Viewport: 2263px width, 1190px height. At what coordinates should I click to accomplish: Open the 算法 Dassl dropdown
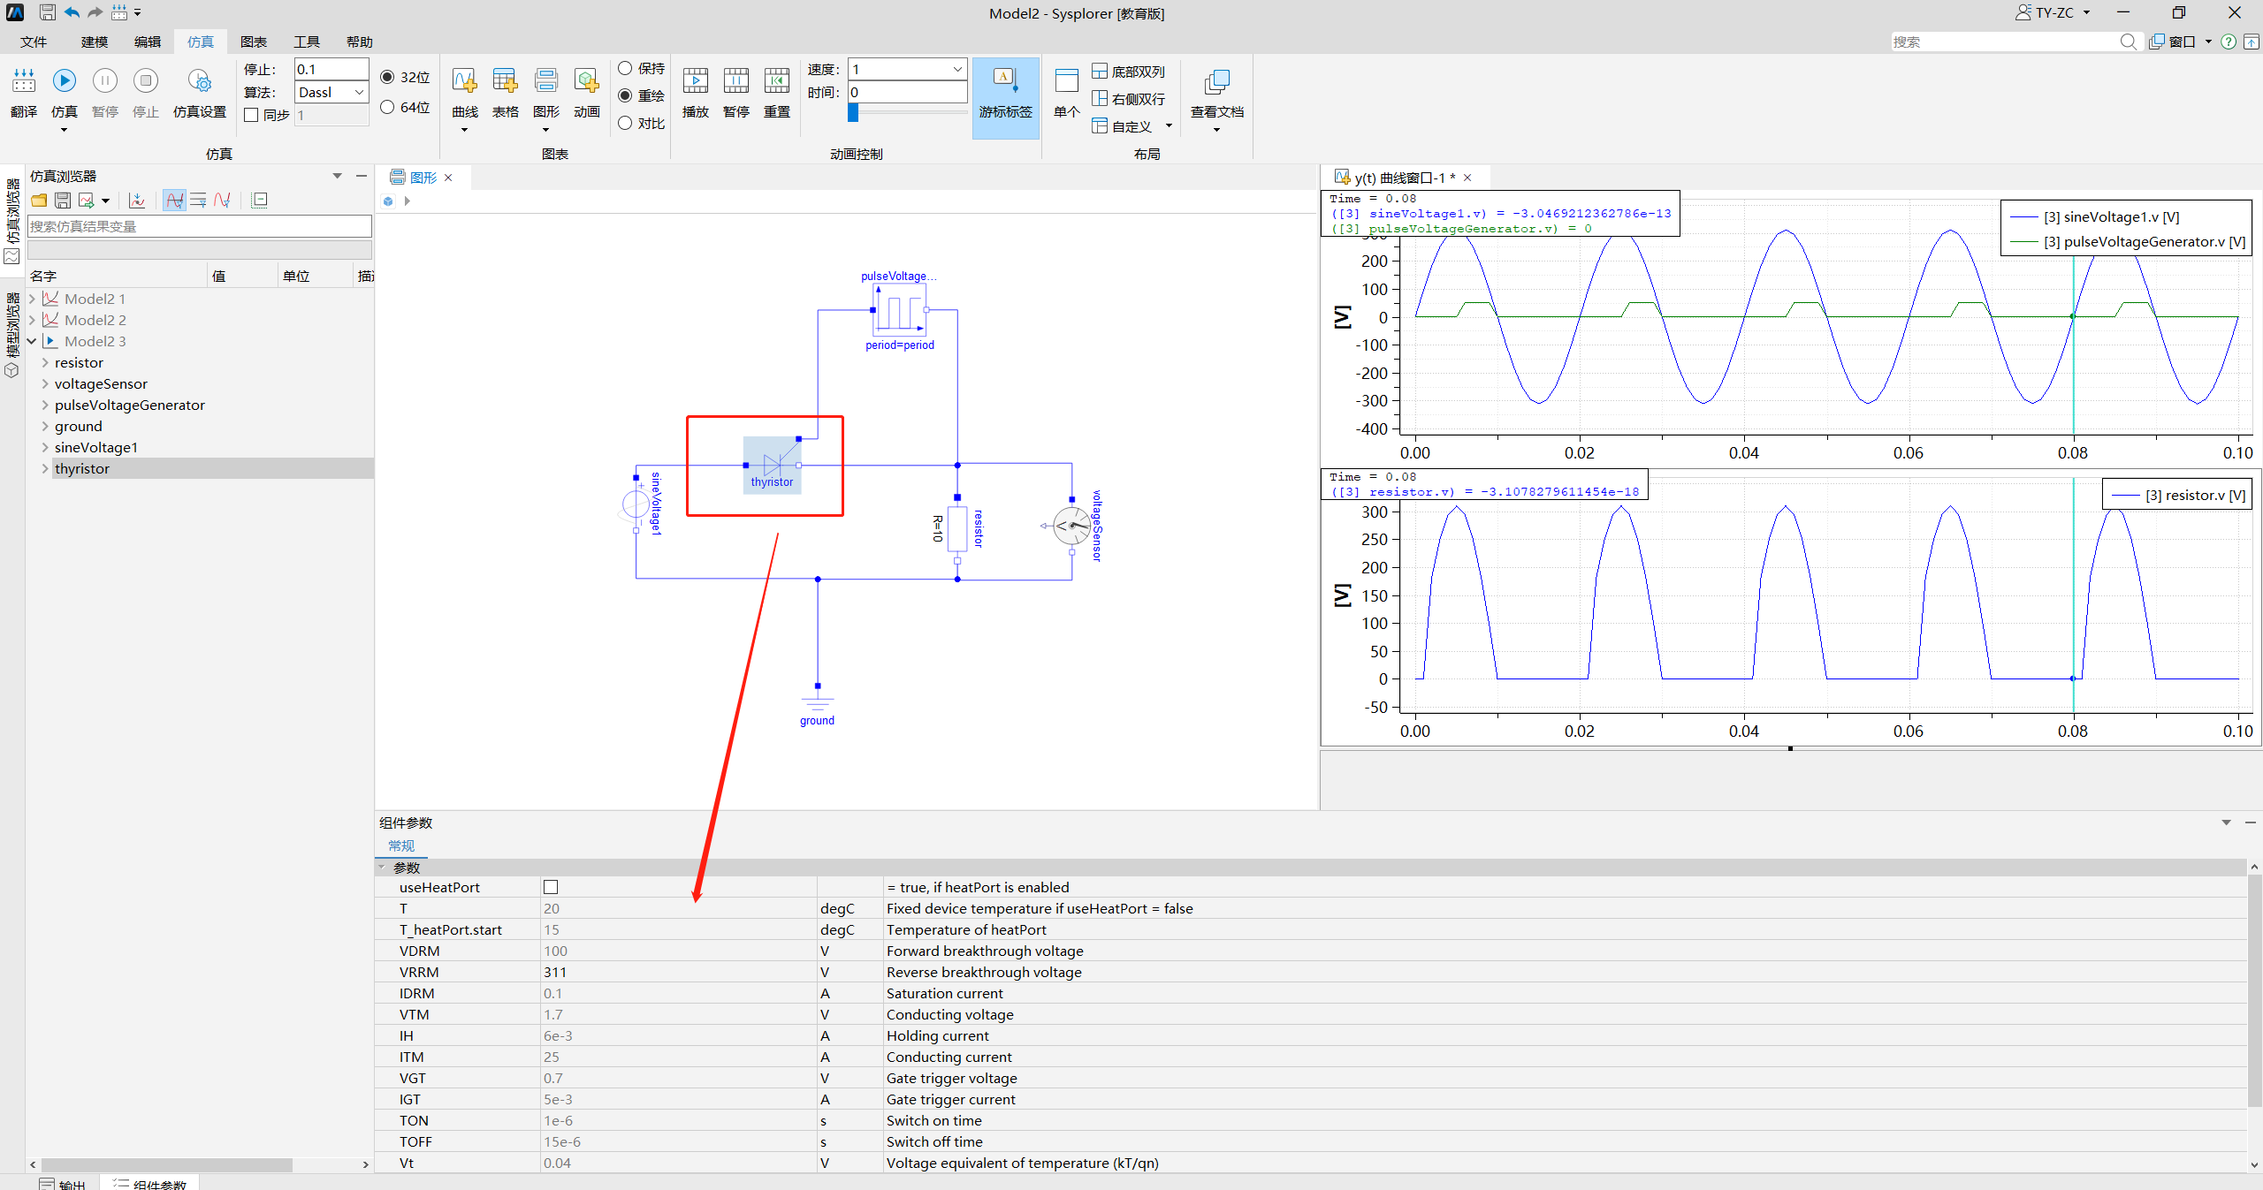tap(331, 92)
